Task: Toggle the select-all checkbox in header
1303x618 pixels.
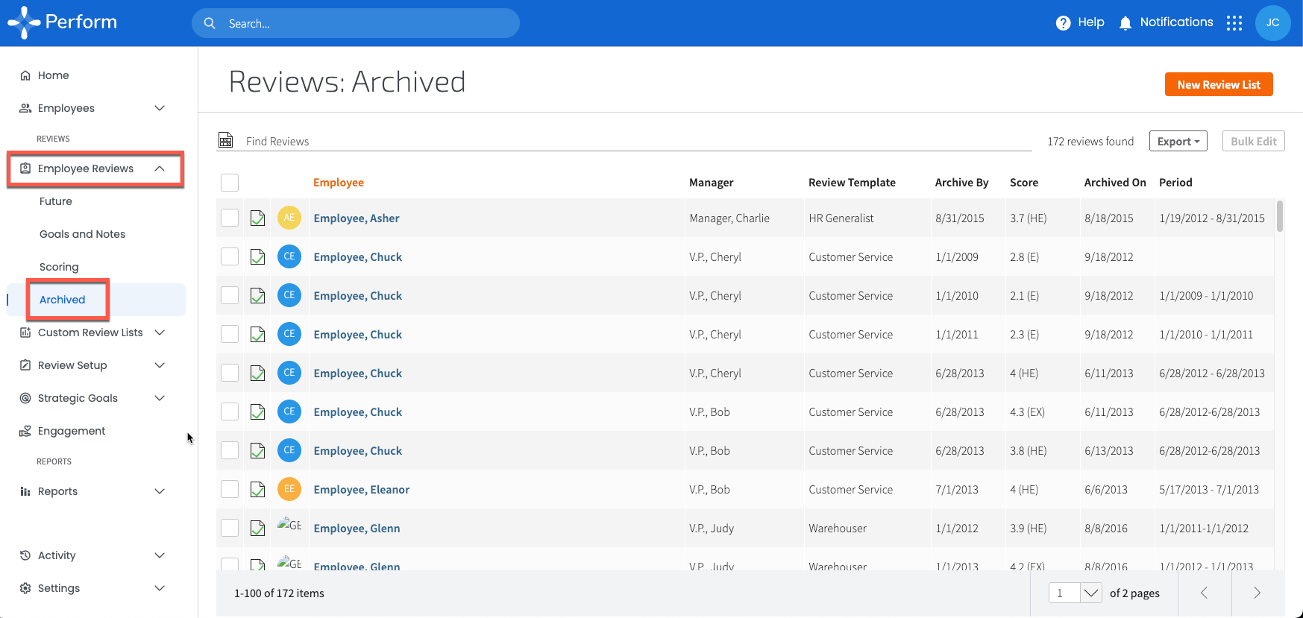Action: (230, 183)
